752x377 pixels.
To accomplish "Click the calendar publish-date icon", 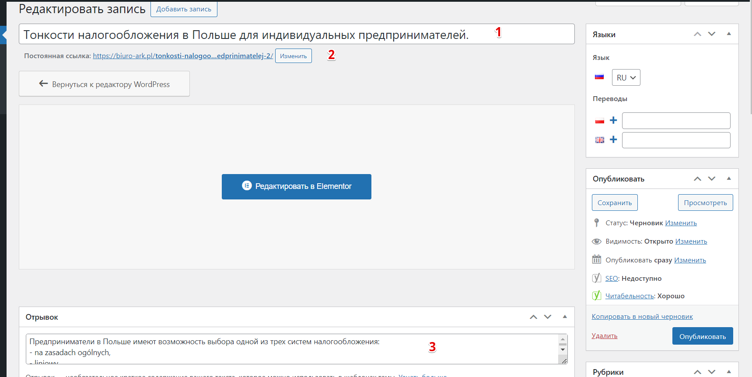I will (596, 260).
